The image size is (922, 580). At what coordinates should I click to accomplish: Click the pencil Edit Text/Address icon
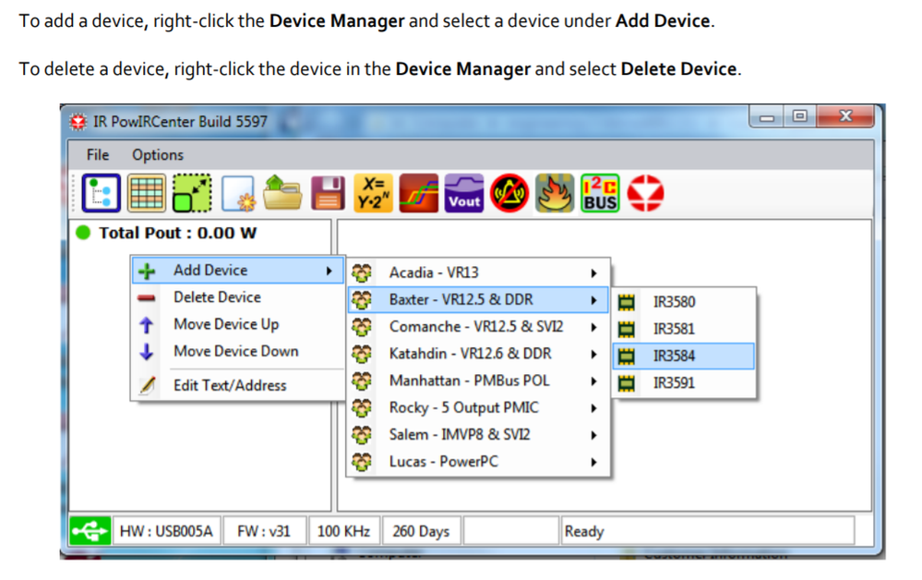tap(147, 385)
